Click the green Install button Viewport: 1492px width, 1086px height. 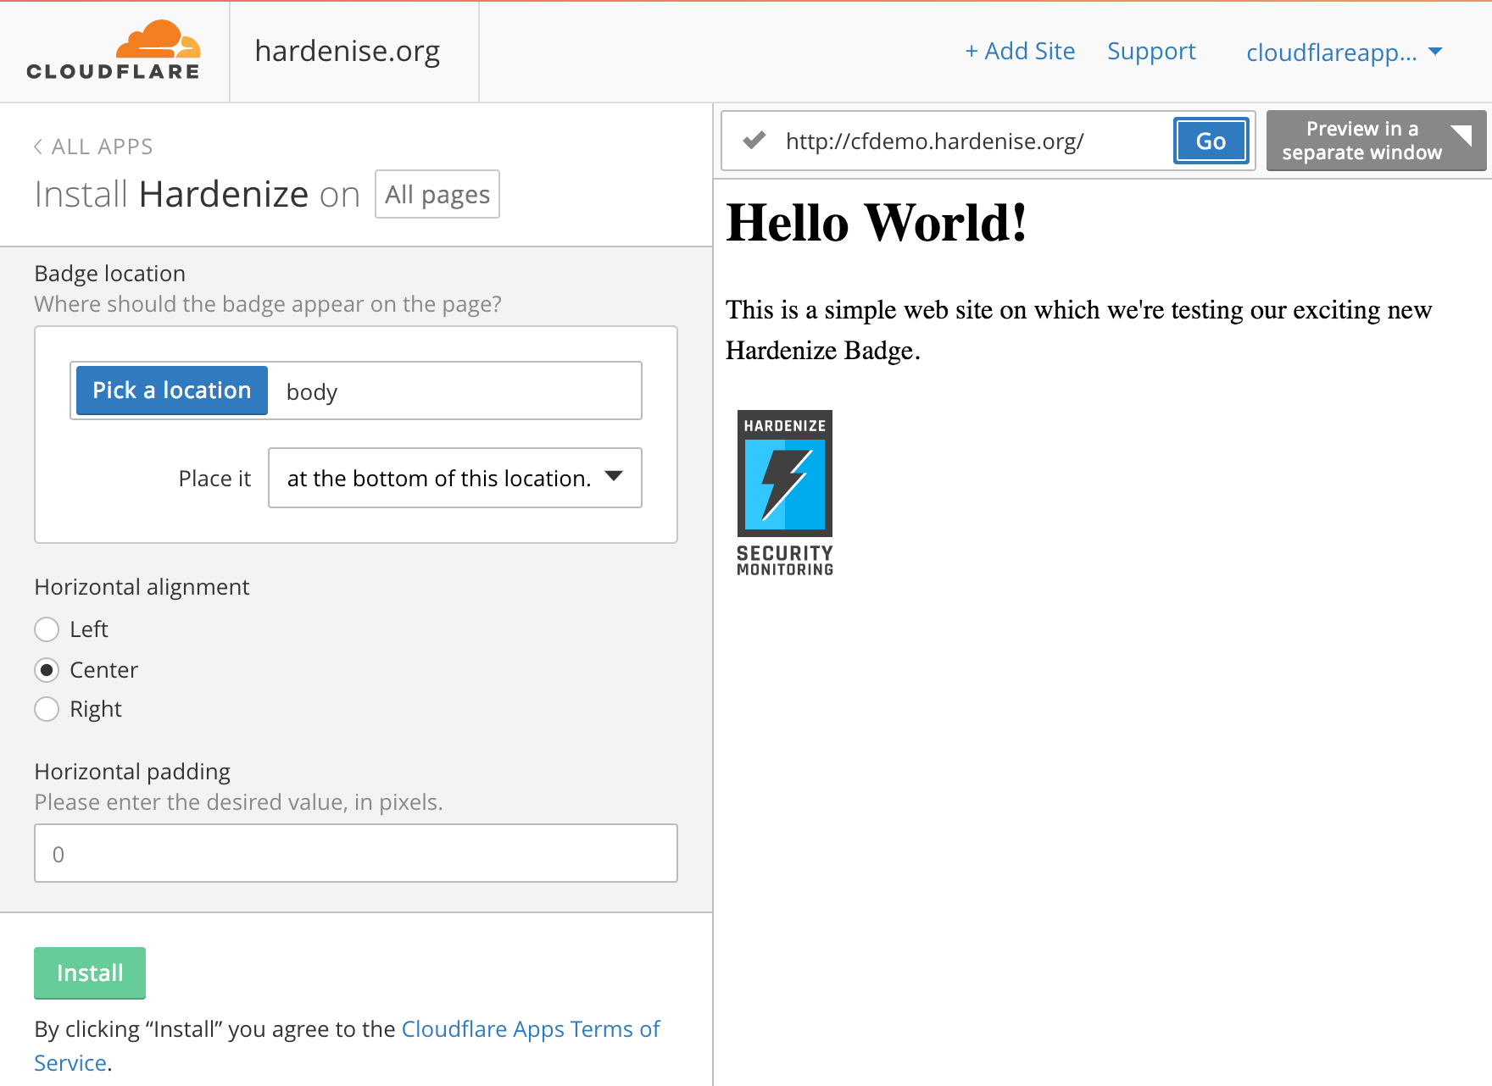tap(90, 972)
